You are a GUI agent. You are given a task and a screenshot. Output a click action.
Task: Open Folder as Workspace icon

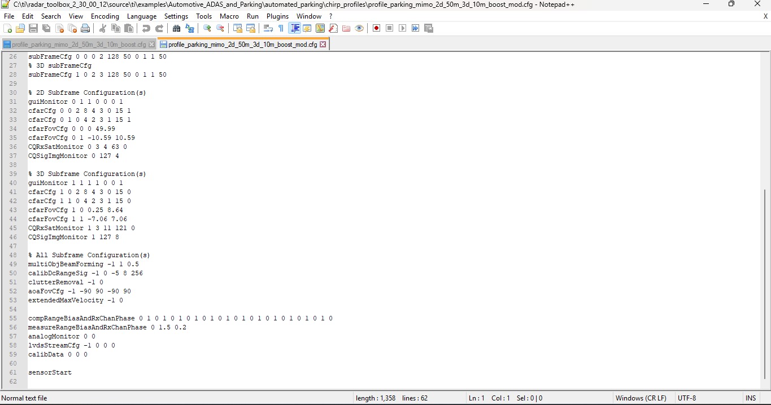[346, 28]
